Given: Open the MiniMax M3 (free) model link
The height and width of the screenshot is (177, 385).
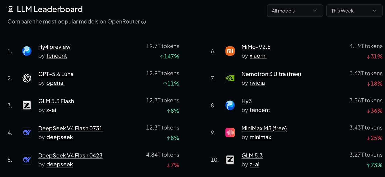Looking at the screenshot, I should (x=264, y=128).
